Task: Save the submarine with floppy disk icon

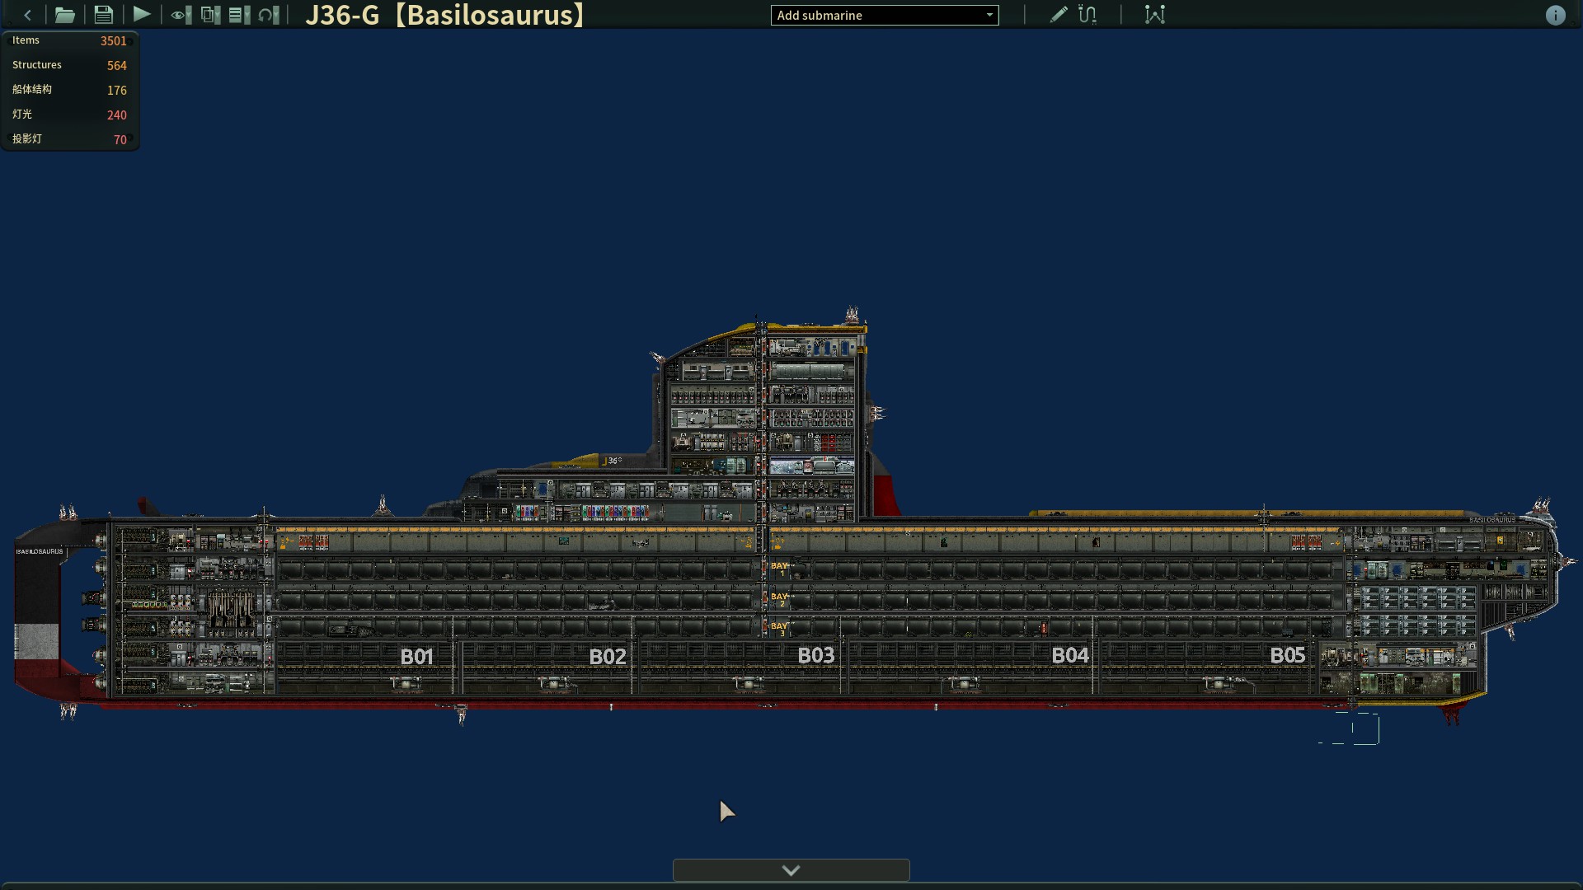Action: point(103,15)
